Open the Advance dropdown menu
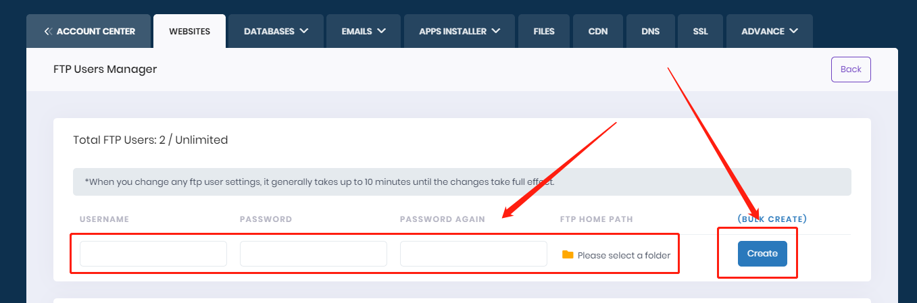The height and width of the screenshot is (303, 917). tap(769, 31)
